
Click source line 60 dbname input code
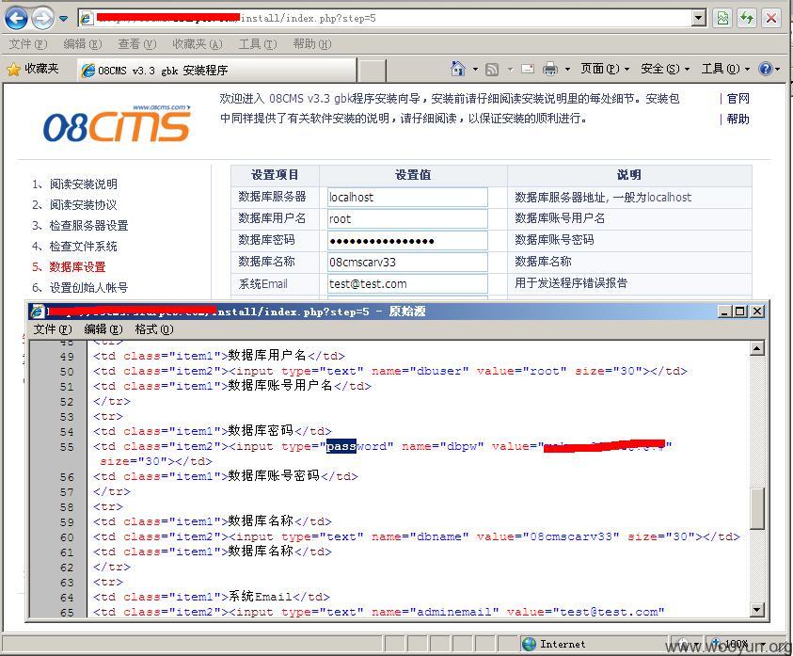coord(416,536)
